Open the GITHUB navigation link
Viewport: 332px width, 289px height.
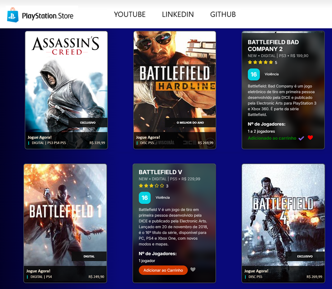click(223, 14)
